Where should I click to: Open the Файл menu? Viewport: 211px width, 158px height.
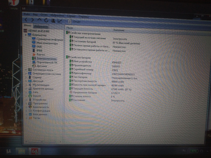27,14
